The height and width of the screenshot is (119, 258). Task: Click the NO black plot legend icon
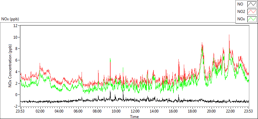[252, 4]
